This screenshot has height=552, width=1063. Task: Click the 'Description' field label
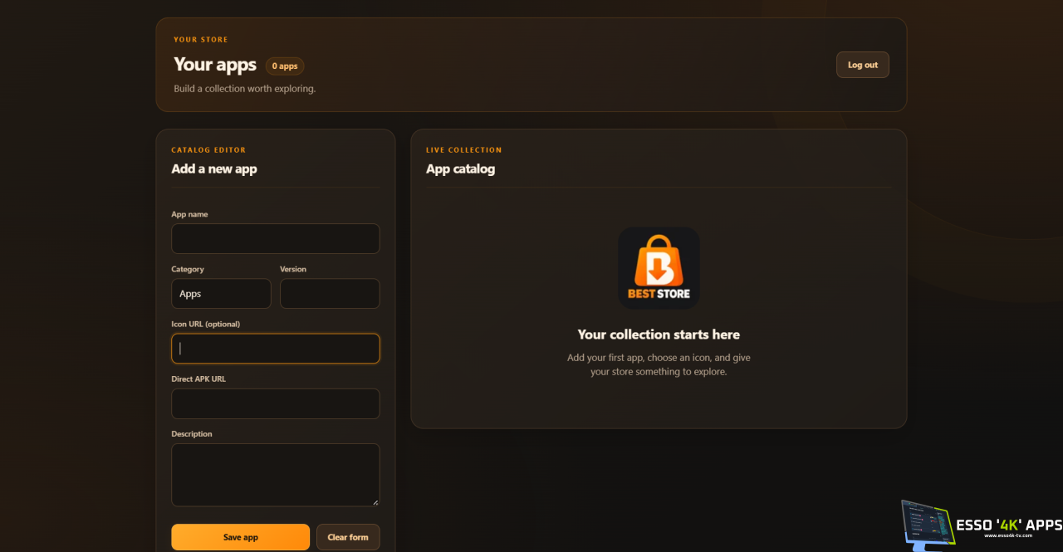pyautogui.click(x=192, y=433)
